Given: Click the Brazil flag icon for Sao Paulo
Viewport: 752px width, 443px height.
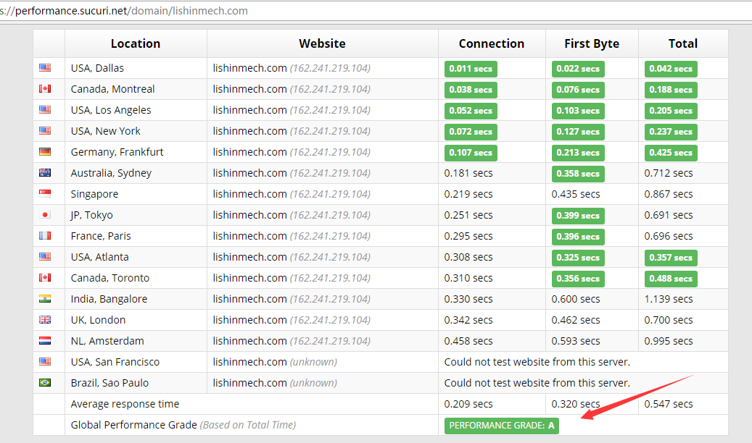Looking at the screenshot, I should coord(45,383).
